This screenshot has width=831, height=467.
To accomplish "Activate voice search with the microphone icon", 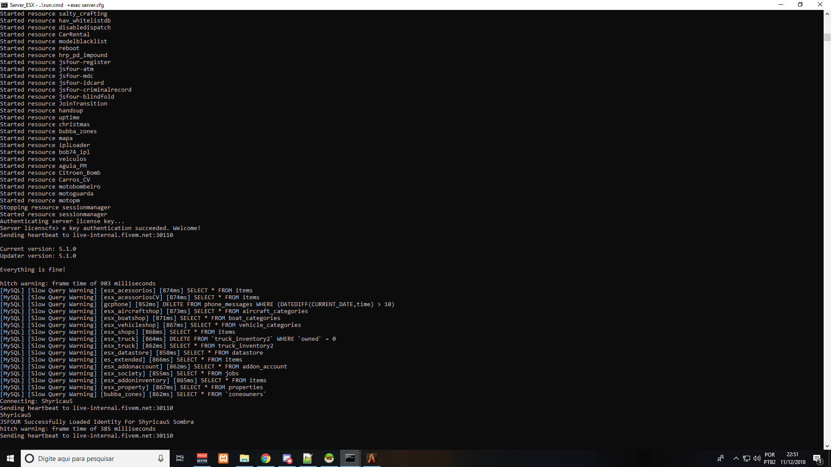I will pos(161,458).
